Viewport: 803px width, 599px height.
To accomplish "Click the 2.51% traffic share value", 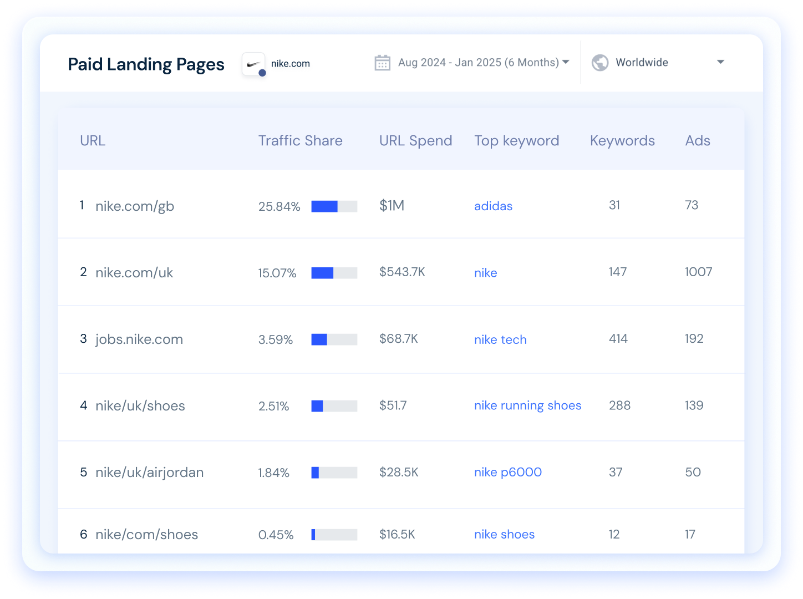I will coord(274,407).
